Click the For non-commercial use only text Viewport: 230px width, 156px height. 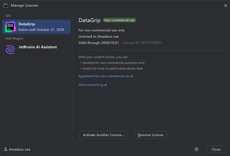point(101,30)
